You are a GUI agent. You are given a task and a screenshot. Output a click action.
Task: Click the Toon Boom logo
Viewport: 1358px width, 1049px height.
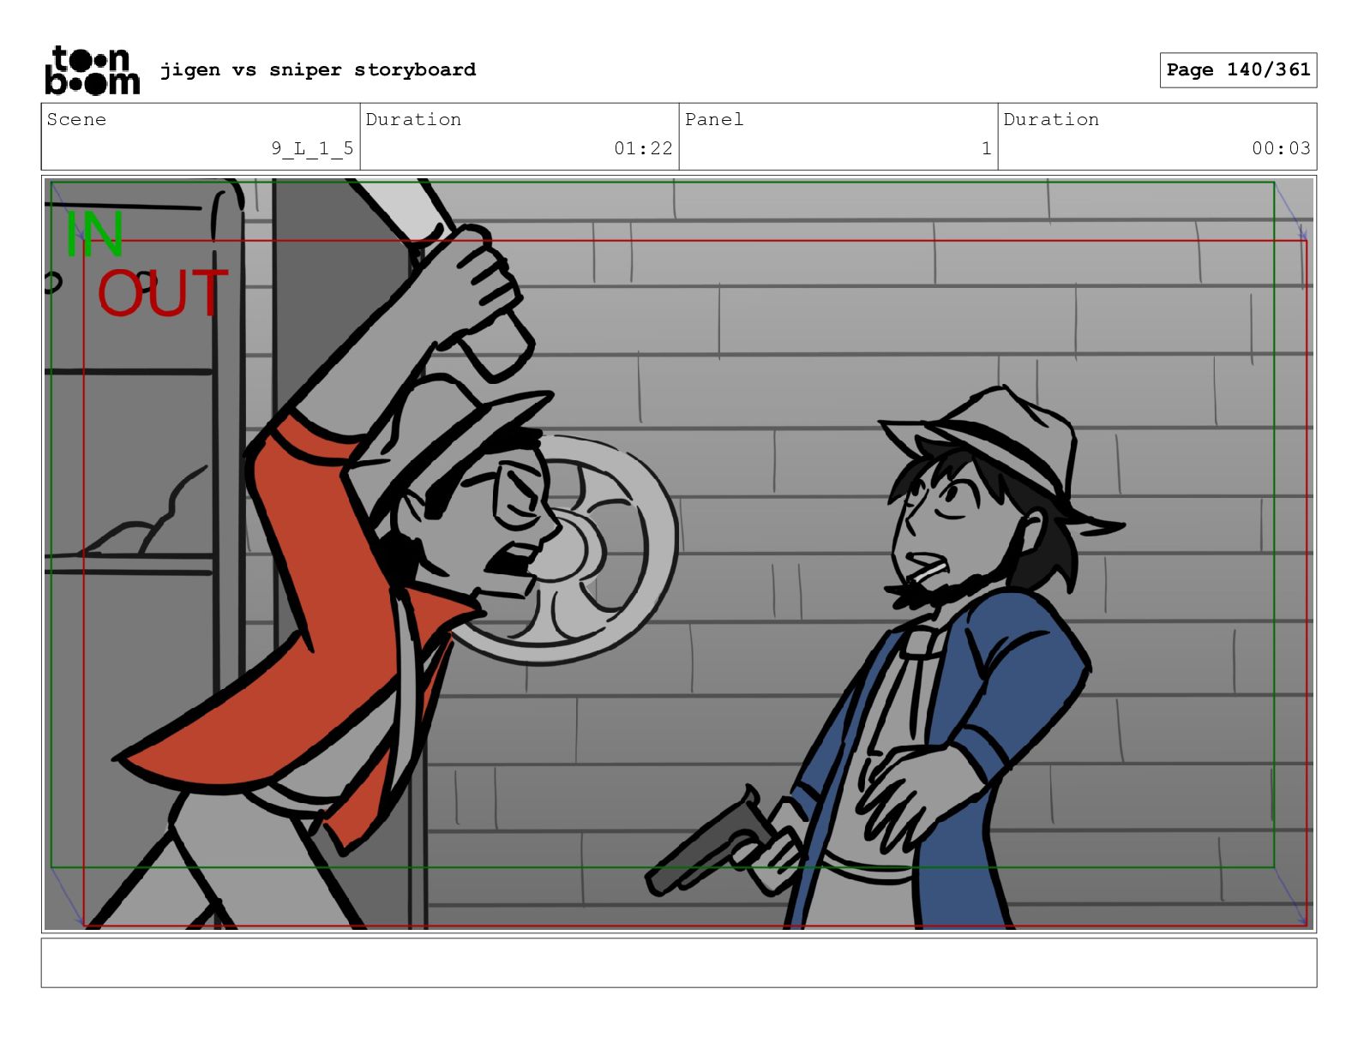(92, 70)
